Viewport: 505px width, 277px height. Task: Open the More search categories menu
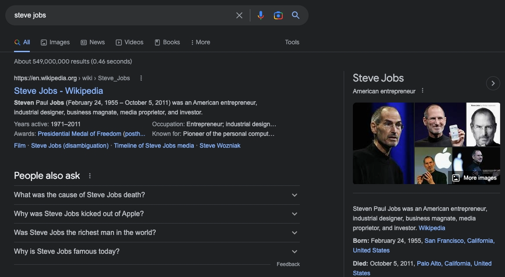tap(200, 42)
